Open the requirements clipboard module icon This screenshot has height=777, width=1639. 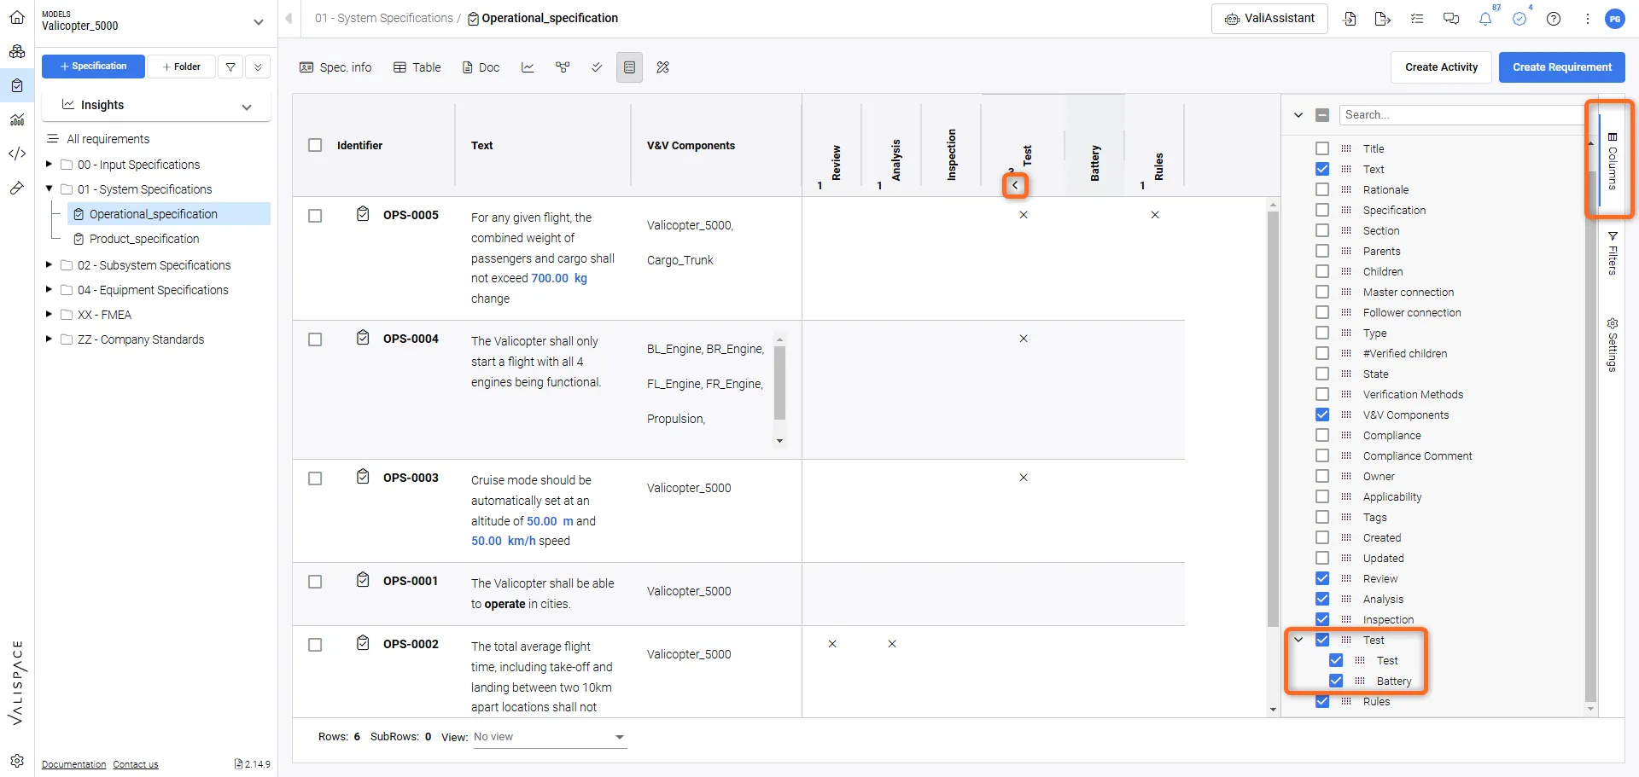click(x=17, y=85)
